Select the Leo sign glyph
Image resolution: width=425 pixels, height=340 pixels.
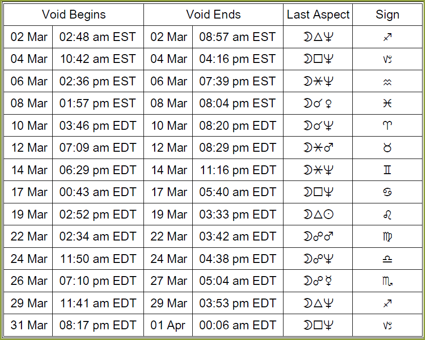coord(387,215)
